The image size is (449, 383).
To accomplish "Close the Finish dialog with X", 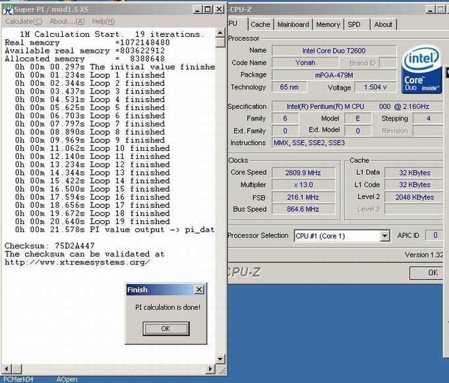I will point(198,289).
